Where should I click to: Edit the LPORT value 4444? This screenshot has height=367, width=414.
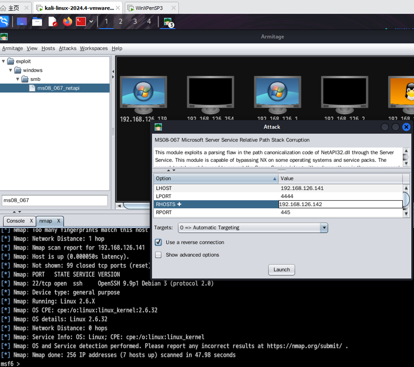click(340, 196)
